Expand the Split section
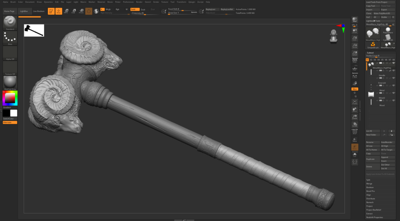 click(x=369, y=180)
